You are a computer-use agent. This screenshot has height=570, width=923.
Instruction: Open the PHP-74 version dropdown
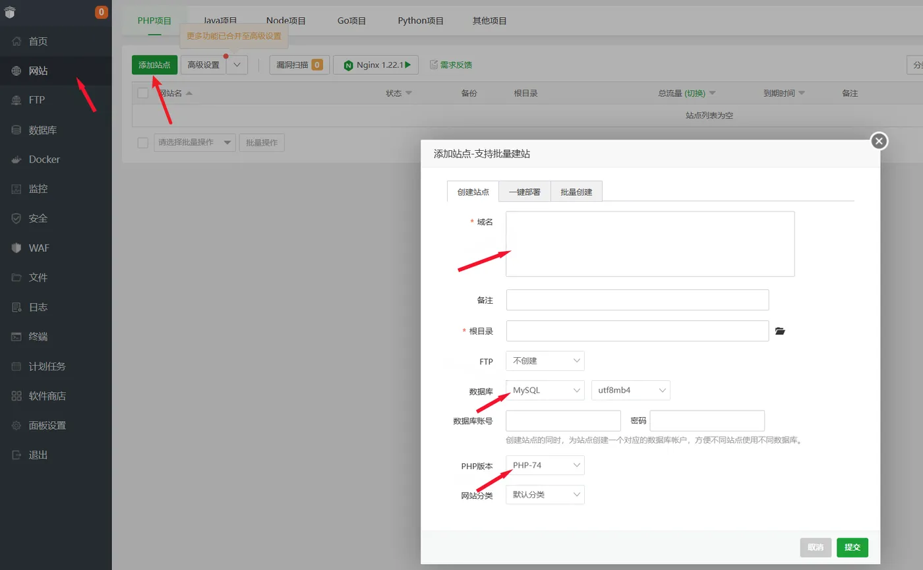pyautogui.click(x=545, y=465)
